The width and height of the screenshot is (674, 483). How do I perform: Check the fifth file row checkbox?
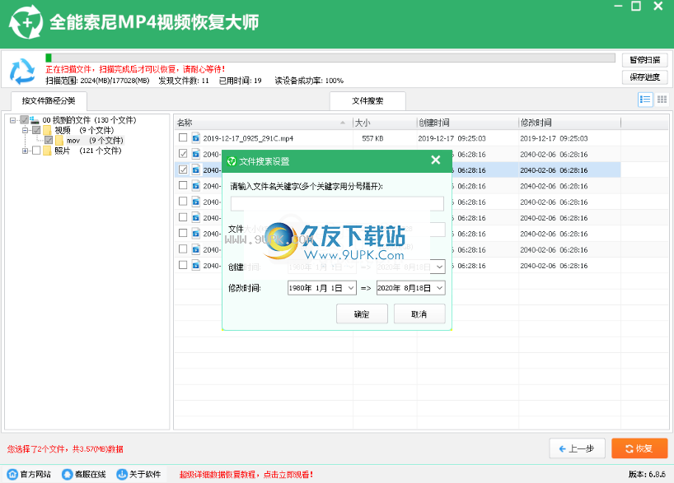pos(183,202)
